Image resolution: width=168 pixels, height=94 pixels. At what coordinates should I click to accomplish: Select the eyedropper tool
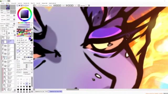click(x=26, y=40)
